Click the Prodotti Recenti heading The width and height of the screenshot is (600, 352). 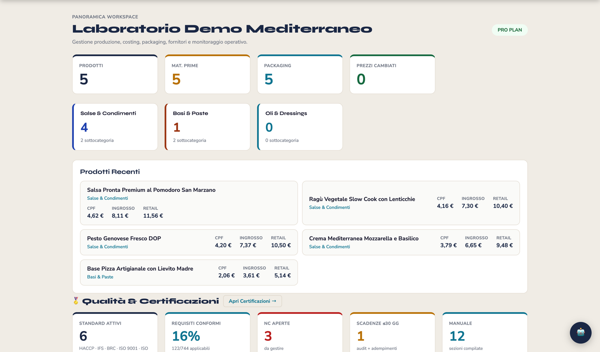(x=110, y=172)
